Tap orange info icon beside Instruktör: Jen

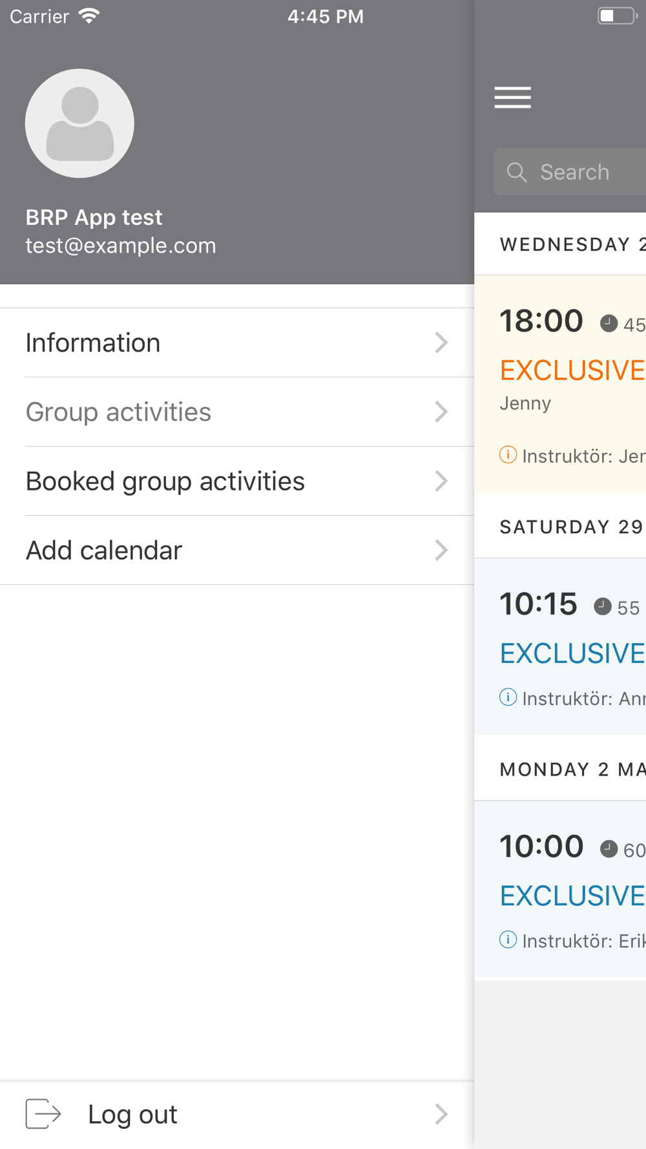[508, 455]
